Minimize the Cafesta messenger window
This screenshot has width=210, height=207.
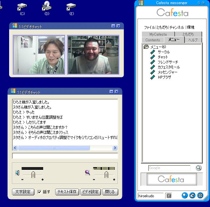pos(199,3)
